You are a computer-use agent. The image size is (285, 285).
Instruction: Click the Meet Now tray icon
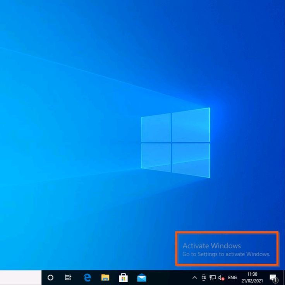click(x=204, y=278)
